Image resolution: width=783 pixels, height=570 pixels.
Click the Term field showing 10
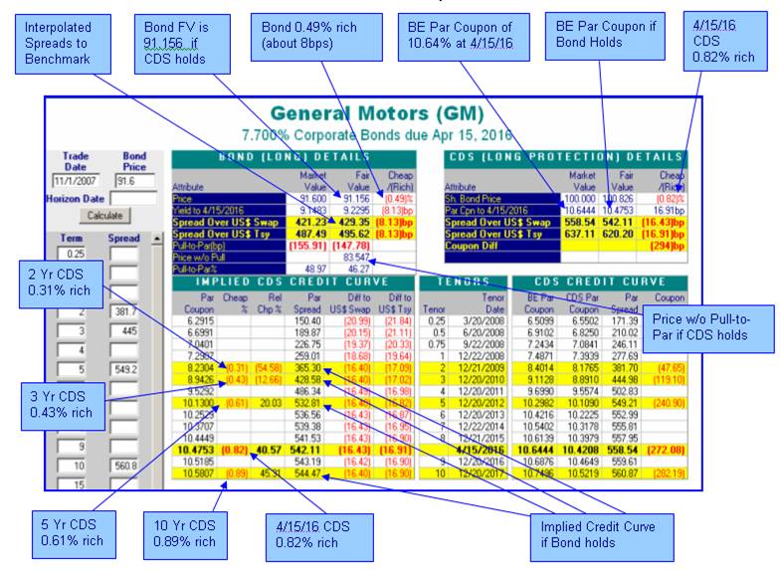point(72,467)
